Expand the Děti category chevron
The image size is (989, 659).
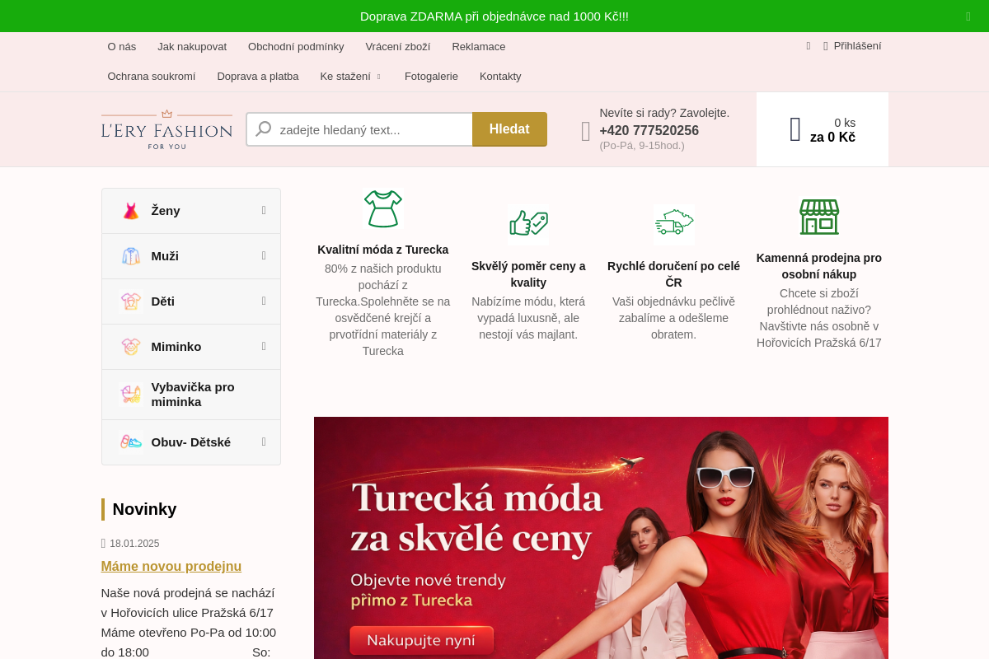tap(262, 301)
